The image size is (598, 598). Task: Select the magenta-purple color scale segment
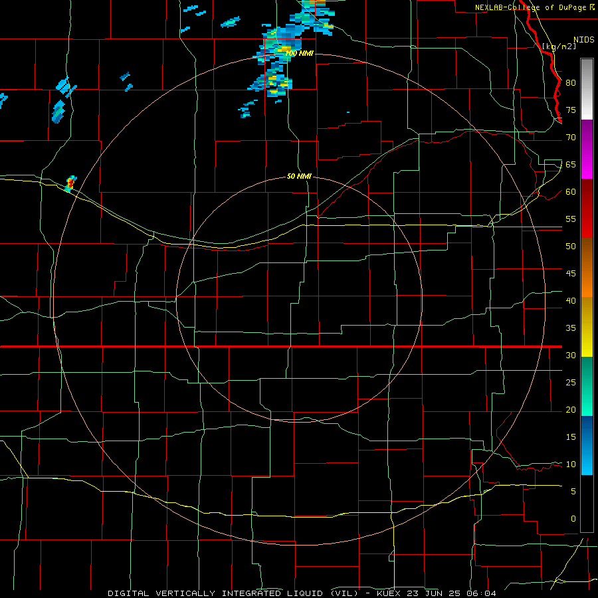(587, 149)
